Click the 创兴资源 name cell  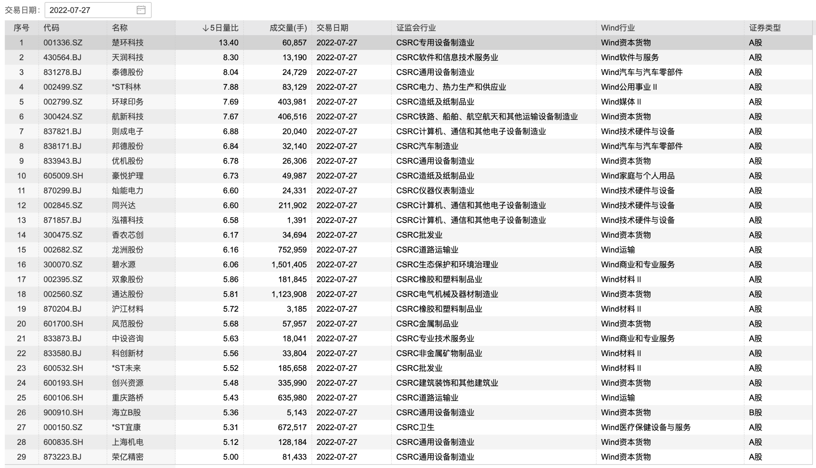pyautogui.click(x=128, y=383)
